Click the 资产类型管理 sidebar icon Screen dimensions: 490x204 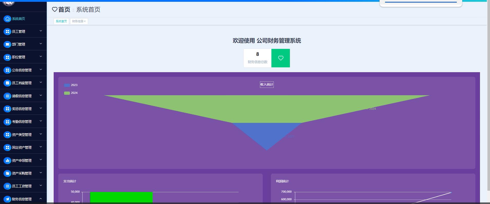click(x=7, y=135)
